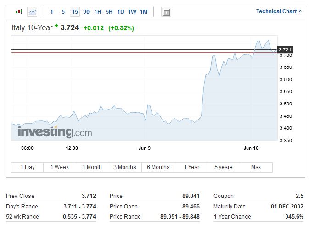This screenshot has width=309, height=230.
Task: Choose the 15-minute interval
Action: (75, 12)
